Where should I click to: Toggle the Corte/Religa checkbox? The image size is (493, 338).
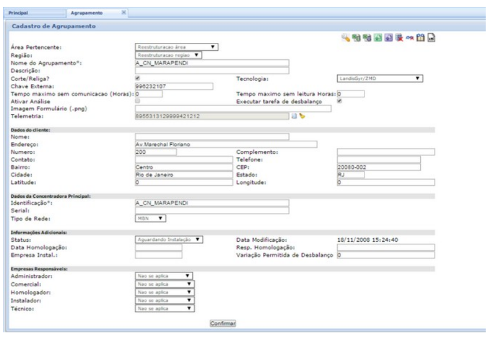click(x=138, y=78)
